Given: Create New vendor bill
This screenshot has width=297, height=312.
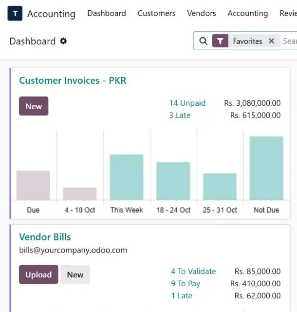Looking at the screenshot, I should [75, 274].
